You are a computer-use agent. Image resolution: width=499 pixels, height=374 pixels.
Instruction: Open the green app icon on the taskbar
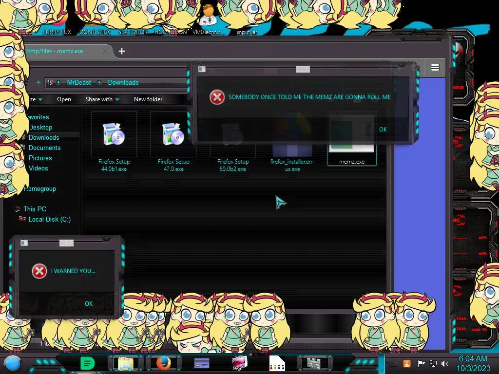(87, 363)
